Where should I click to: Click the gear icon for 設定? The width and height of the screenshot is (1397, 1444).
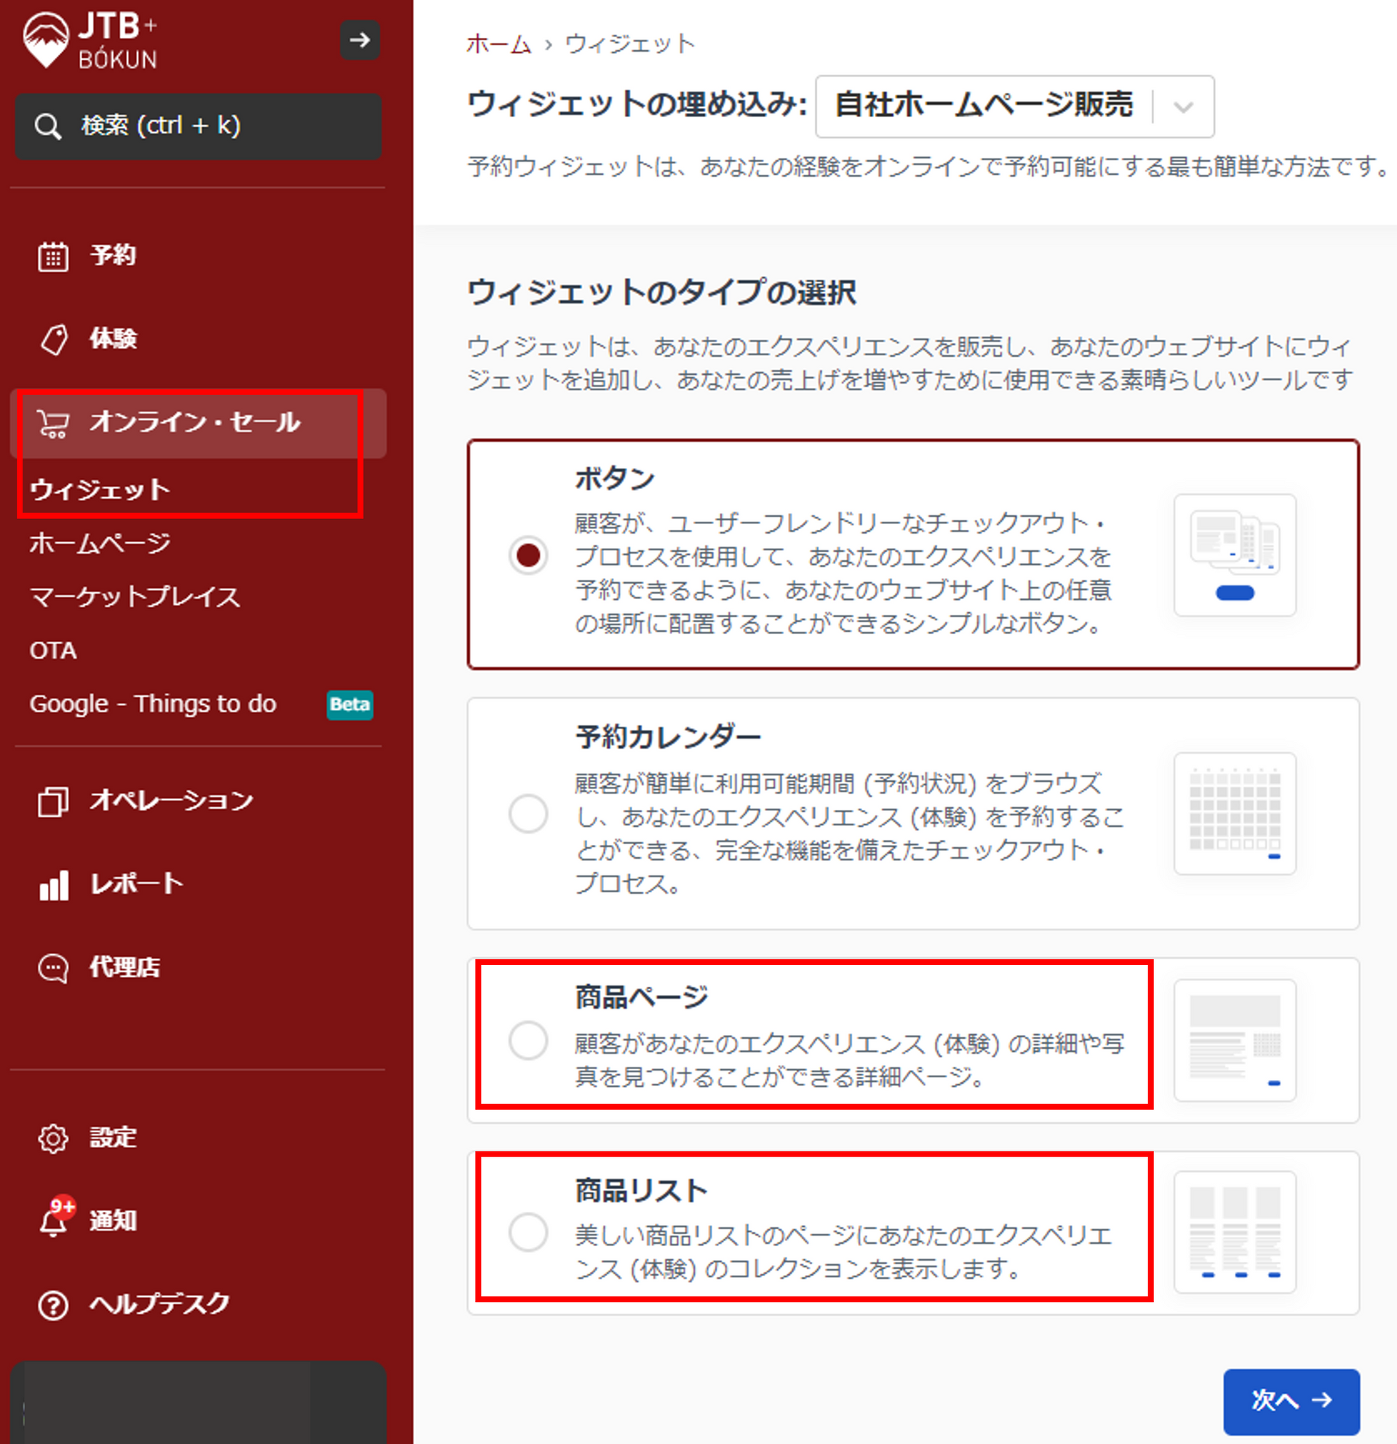point(53,1138)
